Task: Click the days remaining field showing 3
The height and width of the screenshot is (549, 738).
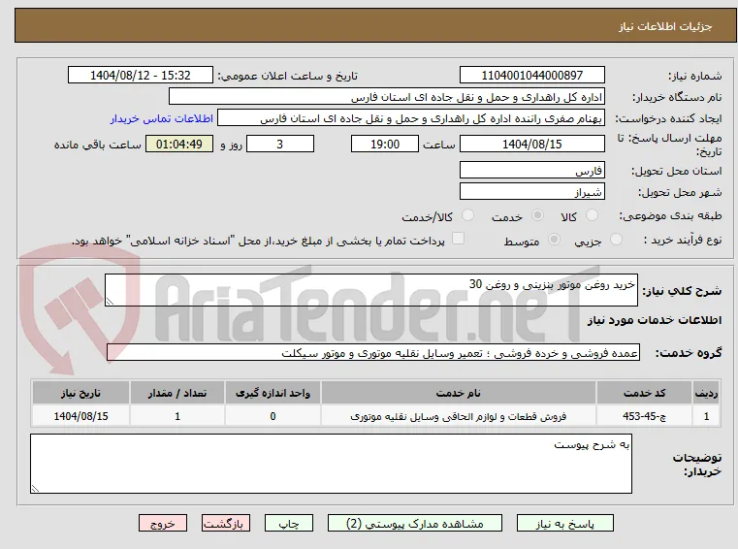Action: point(280,144)
